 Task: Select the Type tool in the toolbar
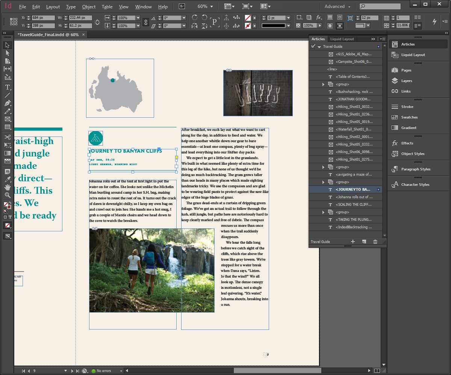point(7,87)
